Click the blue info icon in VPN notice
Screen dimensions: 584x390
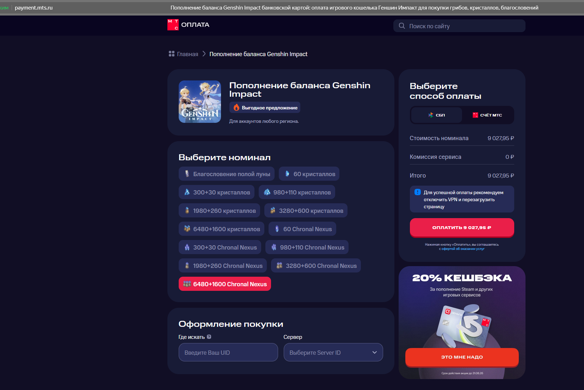pos(418,192)
